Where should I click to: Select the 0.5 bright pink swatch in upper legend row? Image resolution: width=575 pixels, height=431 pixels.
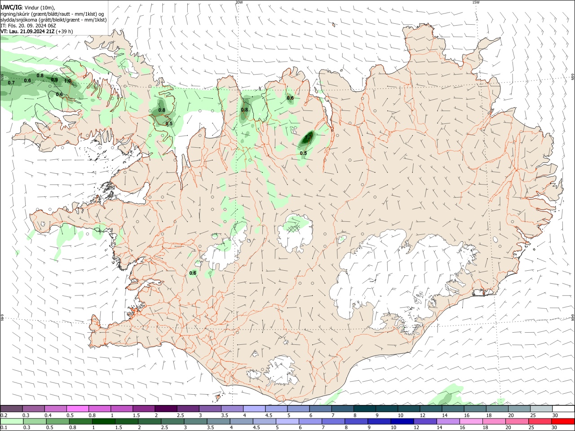(77, 409)
